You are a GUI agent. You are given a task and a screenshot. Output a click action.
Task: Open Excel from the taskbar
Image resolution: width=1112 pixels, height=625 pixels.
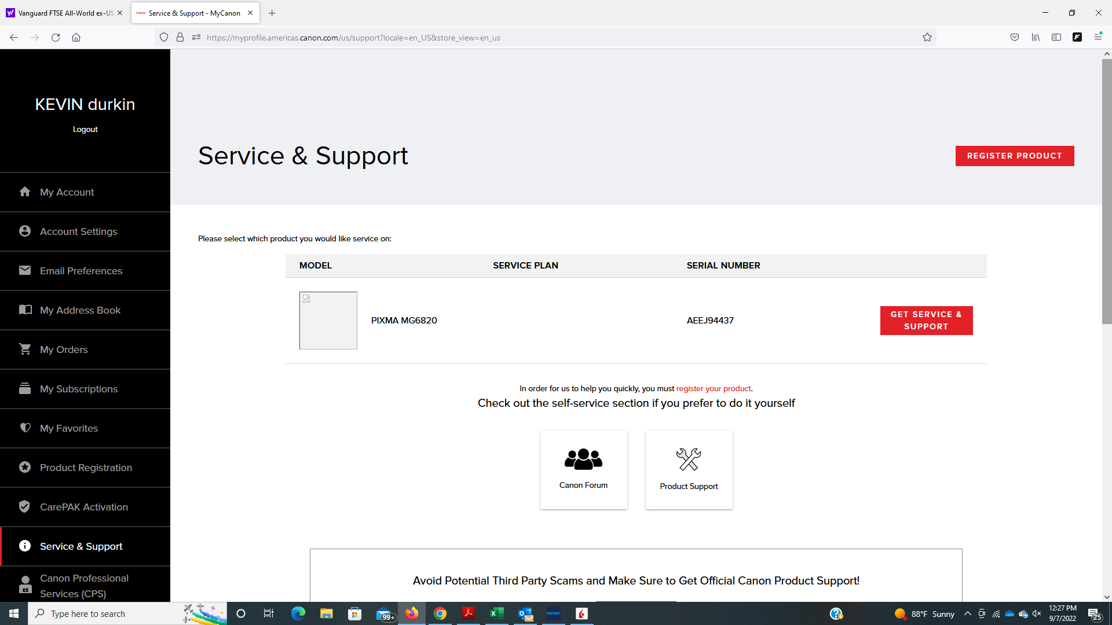pyautogui.click(x=496, y=613)
